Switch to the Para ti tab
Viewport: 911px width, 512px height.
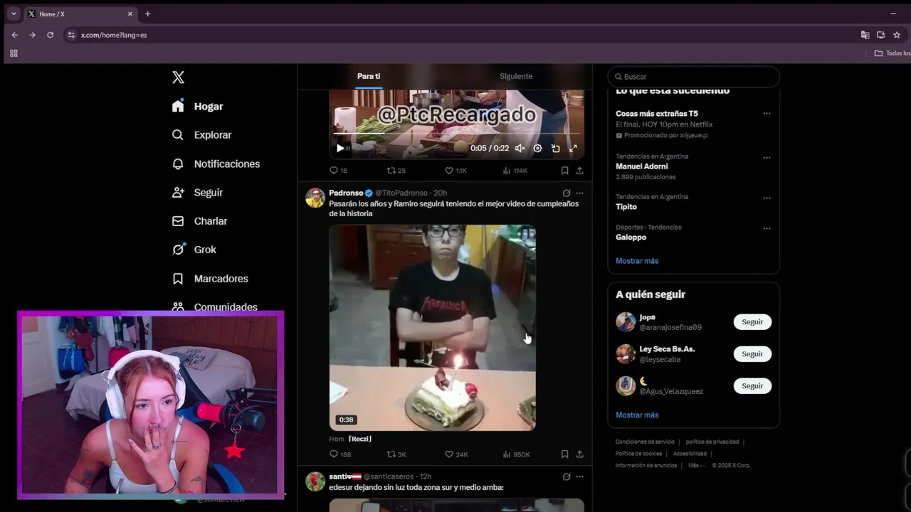[x=369, y=76]
